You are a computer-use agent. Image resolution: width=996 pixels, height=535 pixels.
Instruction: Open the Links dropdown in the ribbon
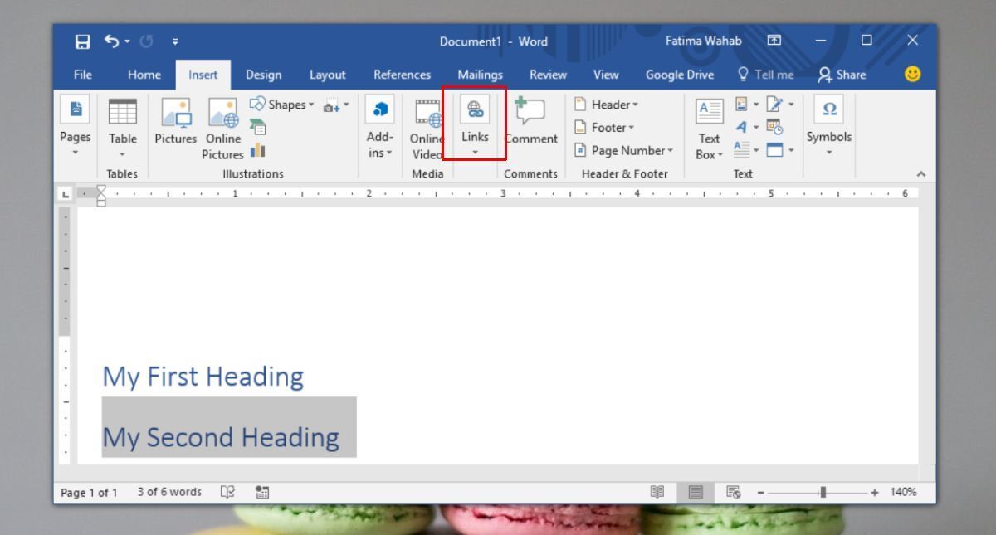tap(475, 124)
